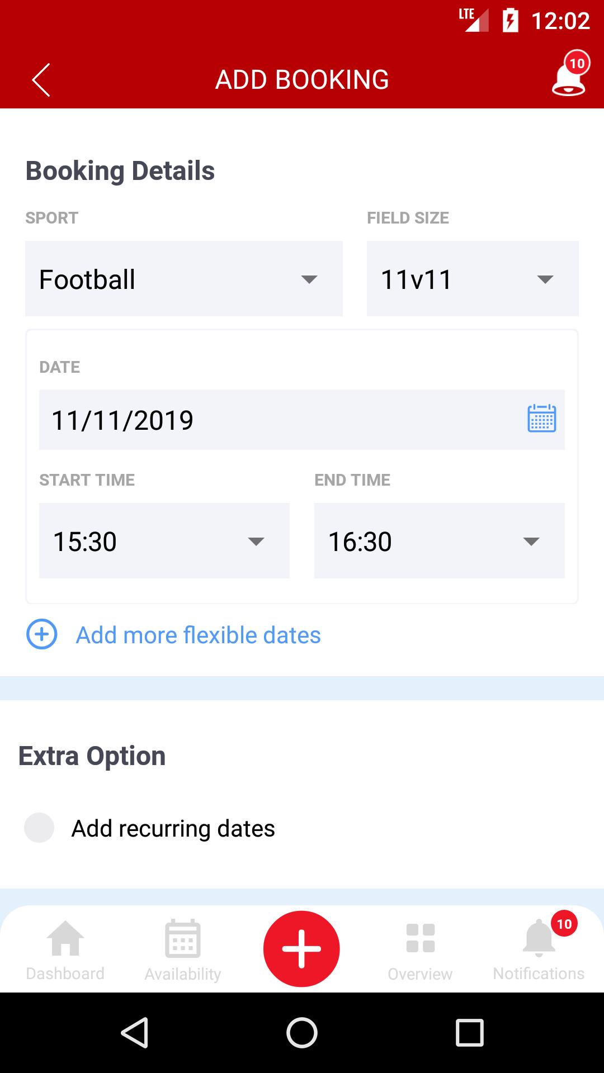Change the 16:30 end time

440,540
